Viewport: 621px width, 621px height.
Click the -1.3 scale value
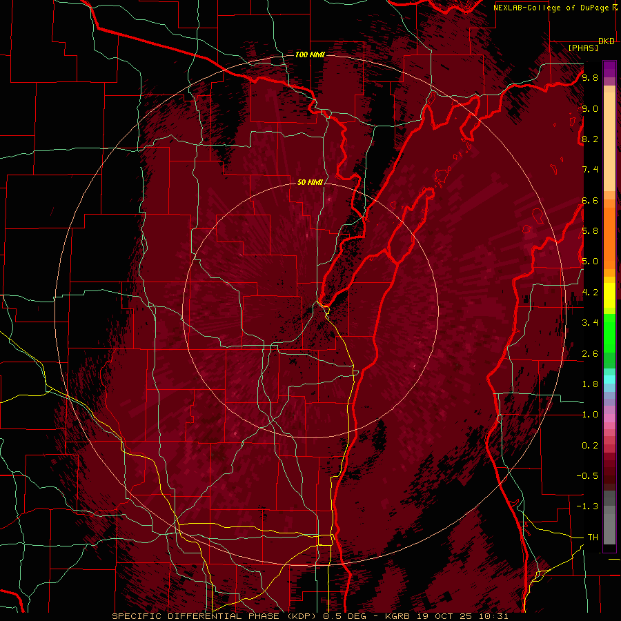[x=588, y=506]
